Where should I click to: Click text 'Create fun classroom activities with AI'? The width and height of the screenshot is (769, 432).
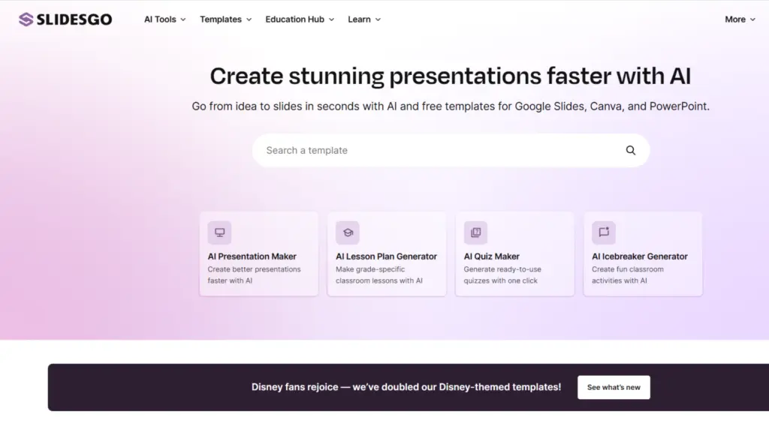[x=628, y=274]
